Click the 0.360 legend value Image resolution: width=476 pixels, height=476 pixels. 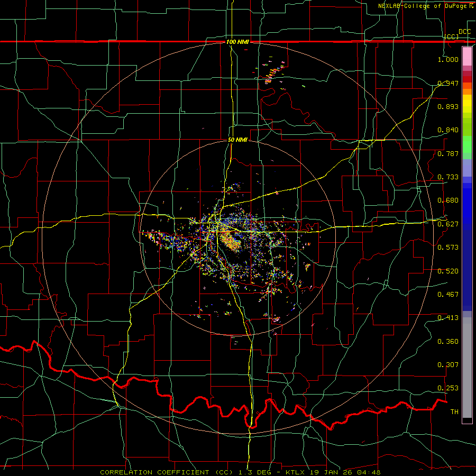point(448,341)
